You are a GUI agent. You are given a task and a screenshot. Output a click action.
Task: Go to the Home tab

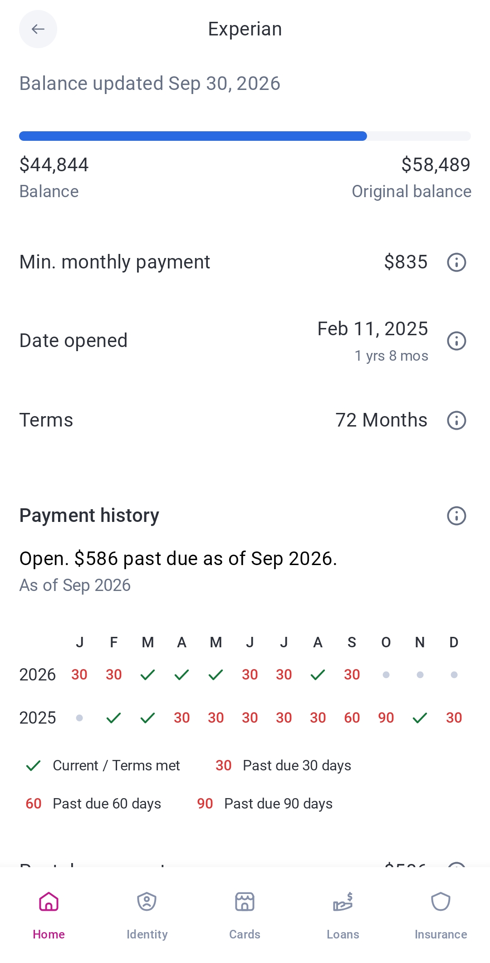pos(49,915)
